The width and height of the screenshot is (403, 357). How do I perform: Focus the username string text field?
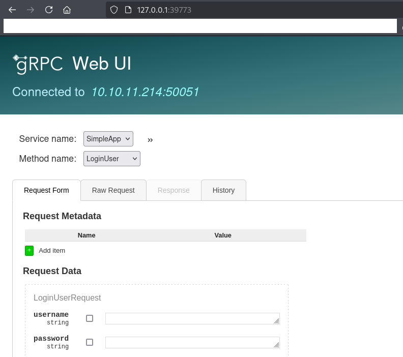pos(192,318)
